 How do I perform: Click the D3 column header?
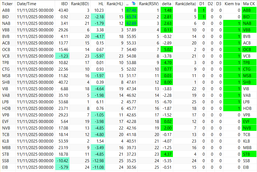219,4
